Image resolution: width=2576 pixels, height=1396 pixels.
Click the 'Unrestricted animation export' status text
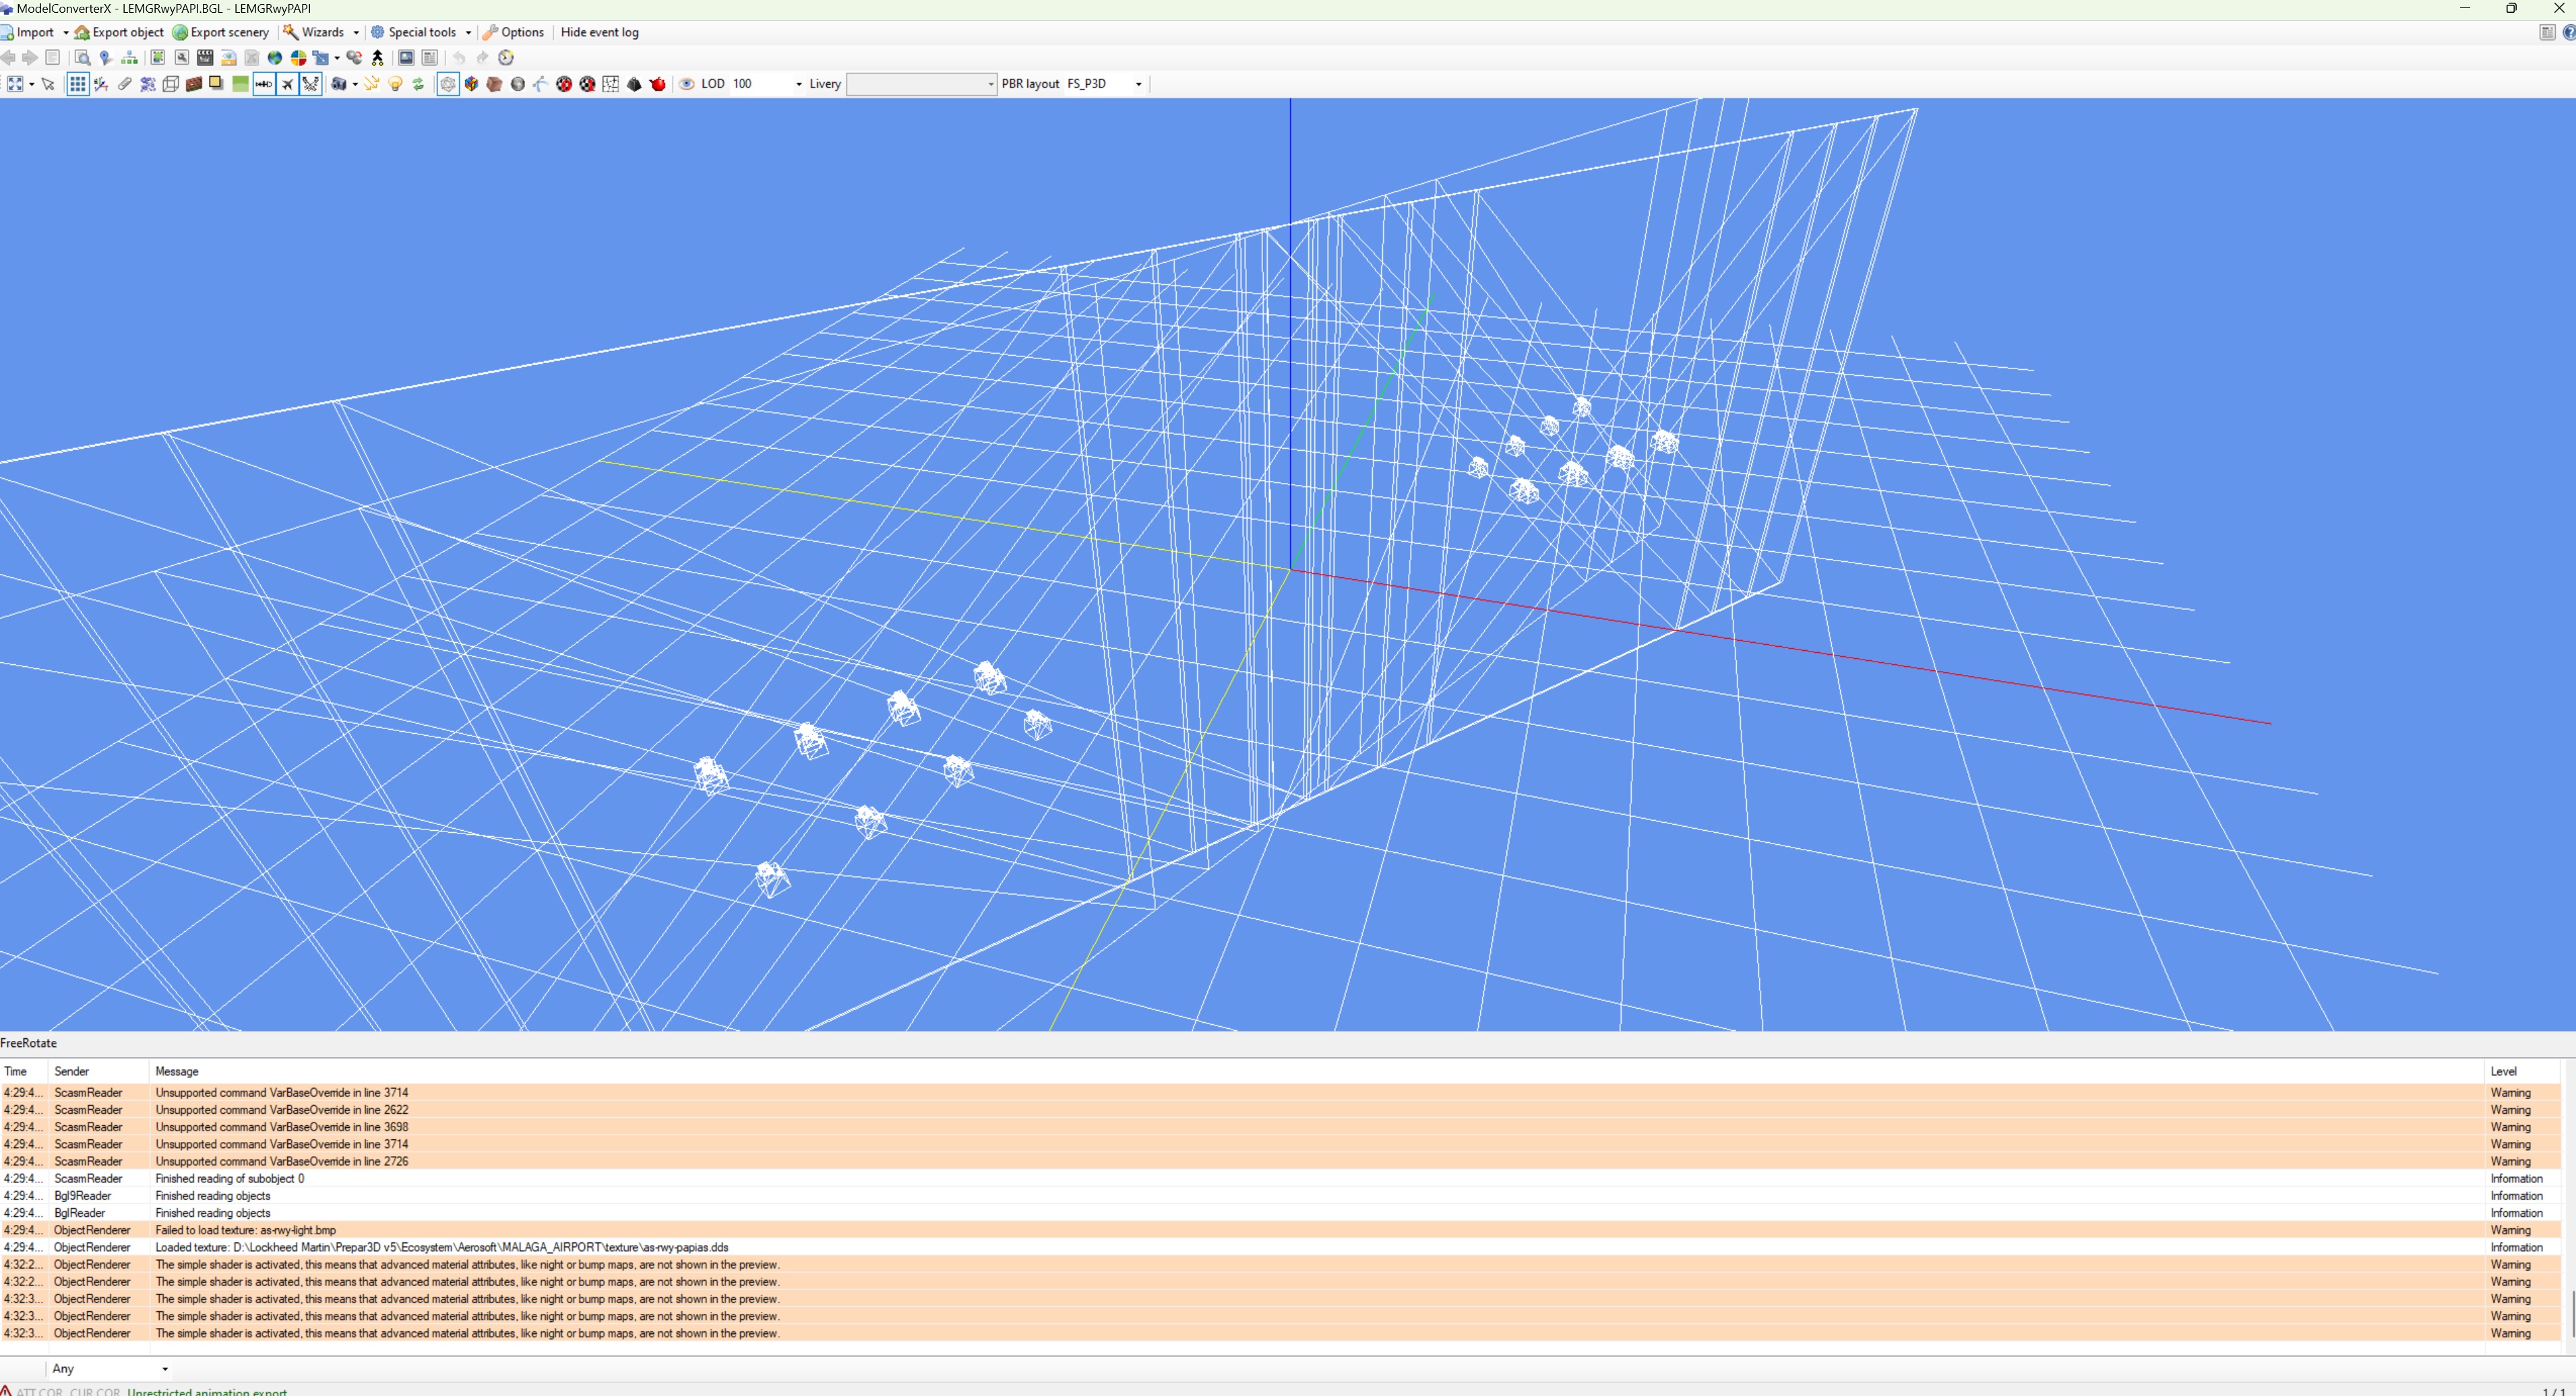coord(207,1391)
